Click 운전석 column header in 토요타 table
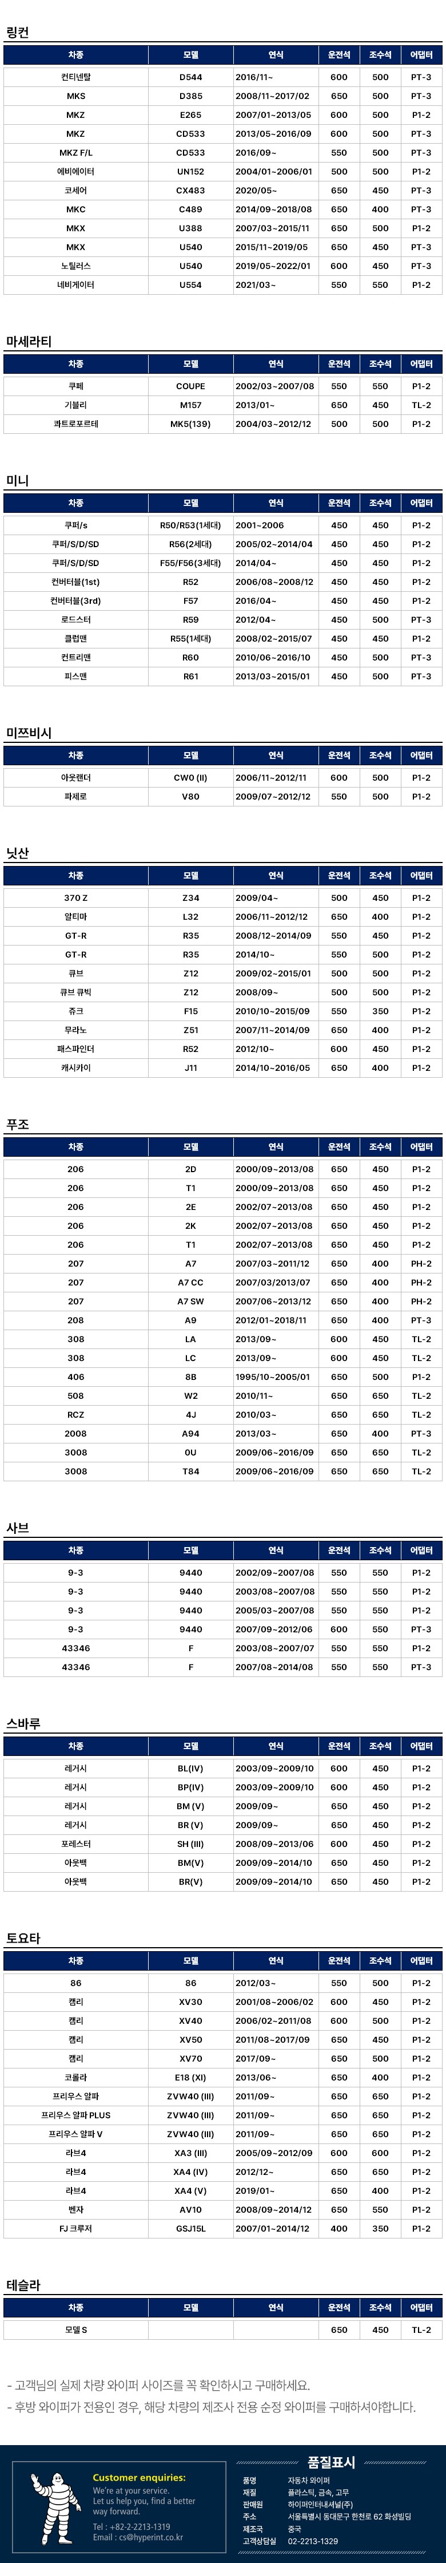446x2563 pixels. pyautogui.click(x=339, y=1961)
